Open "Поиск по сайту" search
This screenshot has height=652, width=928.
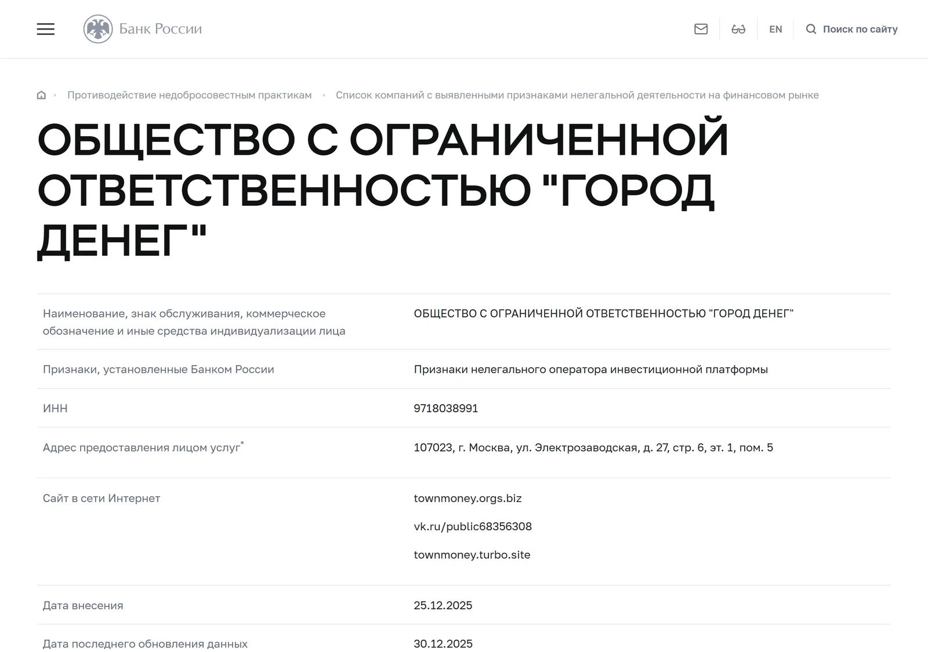click(x=860, y=29)
